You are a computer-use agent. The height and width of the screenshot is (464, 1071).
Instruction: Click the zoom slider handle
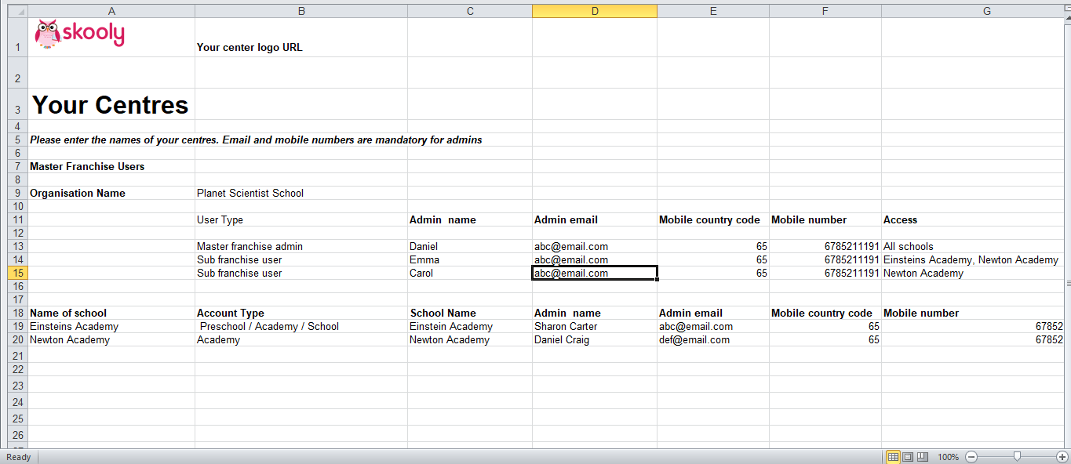tap(1017, 456)
